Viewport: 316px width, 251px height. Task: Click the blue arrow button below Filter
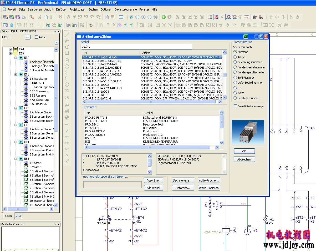point(56,43)
